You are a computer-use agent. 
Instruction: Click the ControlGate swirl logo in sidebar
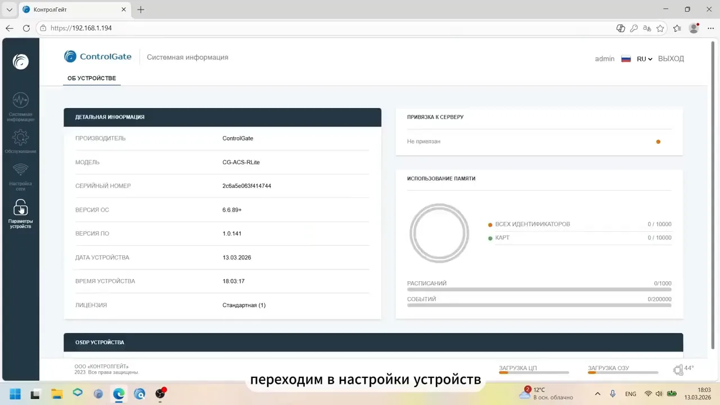(21, 61)
